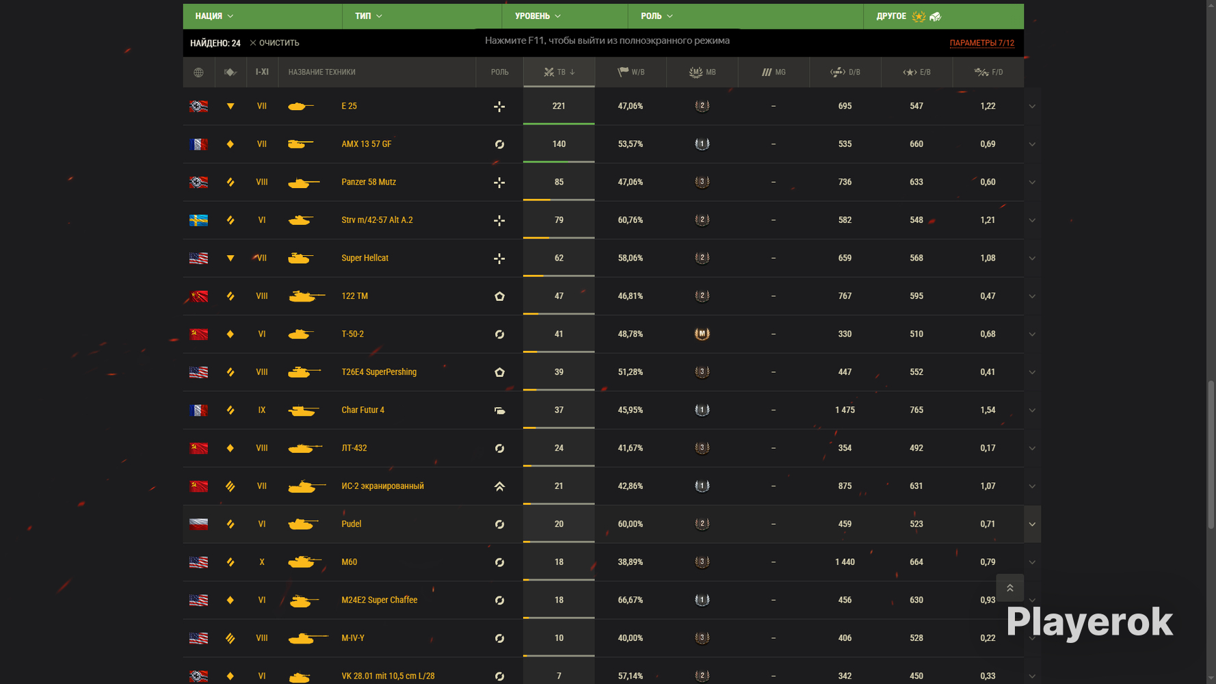The height and width of the screenshot is (684, 1216).
Task: Expand the Panzer 58 Mutz row
Action: tap(1032, 182)
